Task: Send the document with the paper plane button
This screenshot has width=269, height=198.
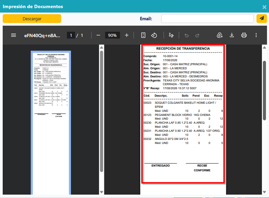Action: (x=262, y=19)
